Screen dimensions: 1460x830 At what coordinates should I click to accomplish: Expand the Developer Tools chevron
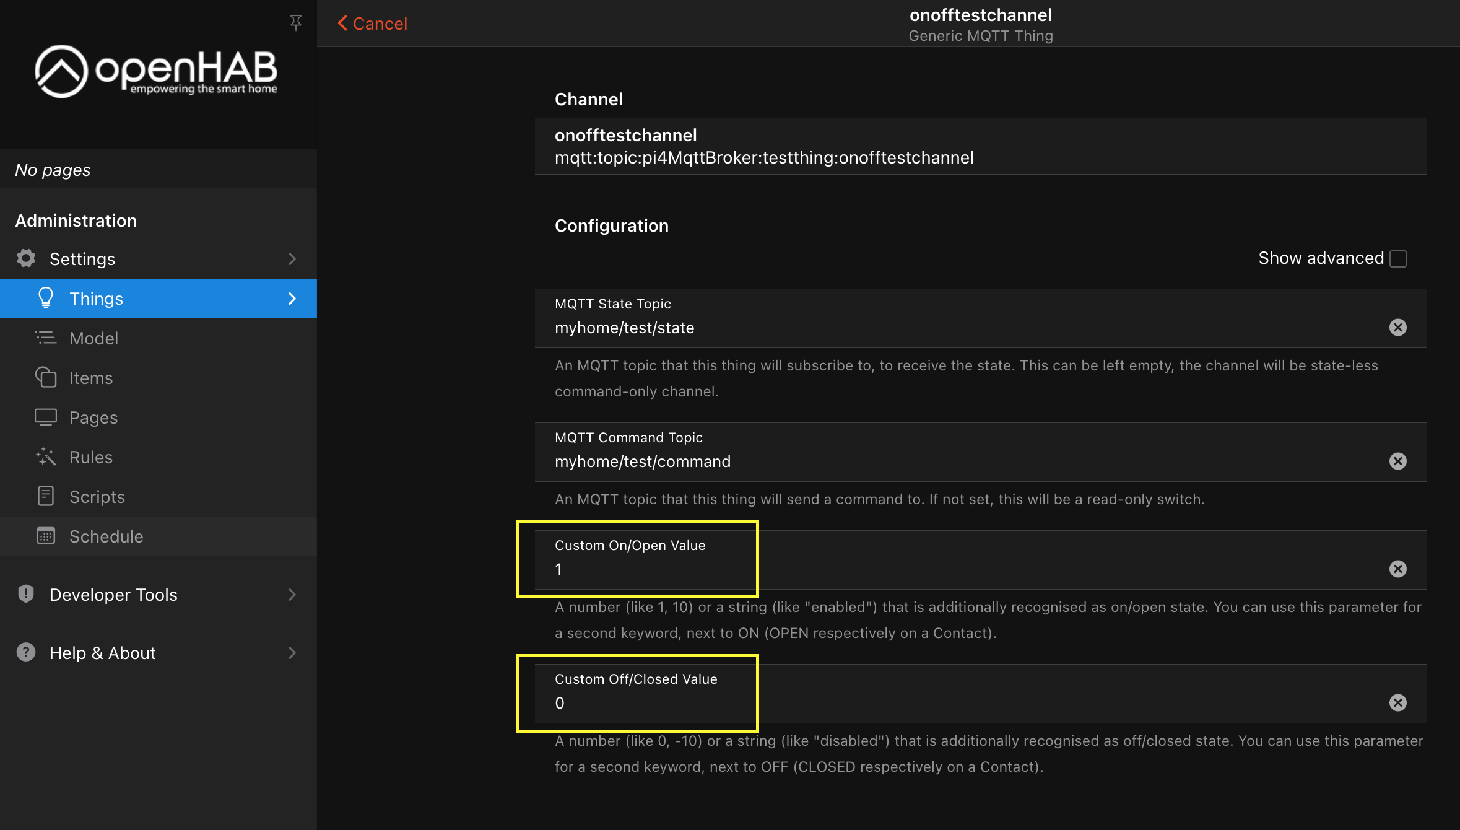(292, 594)
